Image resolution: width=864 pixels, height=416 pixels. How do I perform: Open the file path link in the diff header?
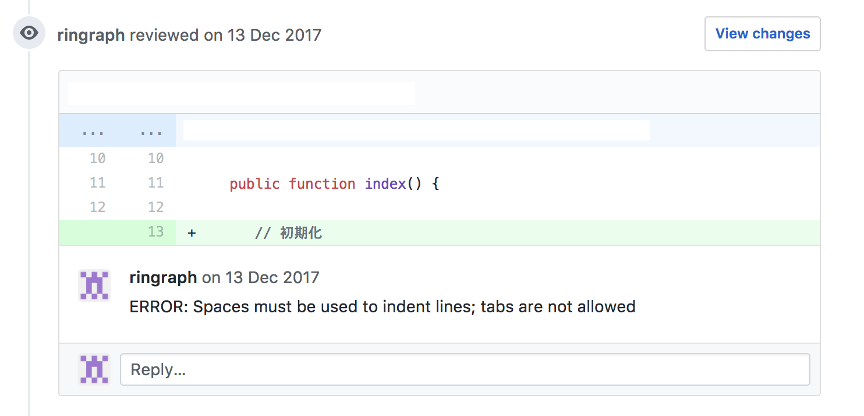pyautogui.click(x=241, y=93)
